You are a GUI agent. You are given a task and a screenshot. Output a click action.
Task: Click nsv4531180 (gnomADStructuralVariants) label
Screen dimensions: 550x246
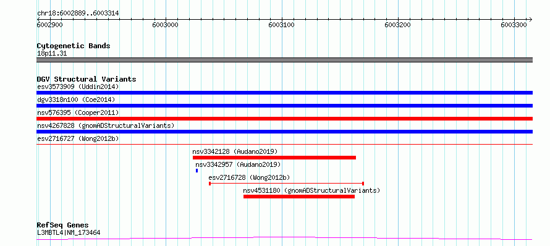point(312,190)
